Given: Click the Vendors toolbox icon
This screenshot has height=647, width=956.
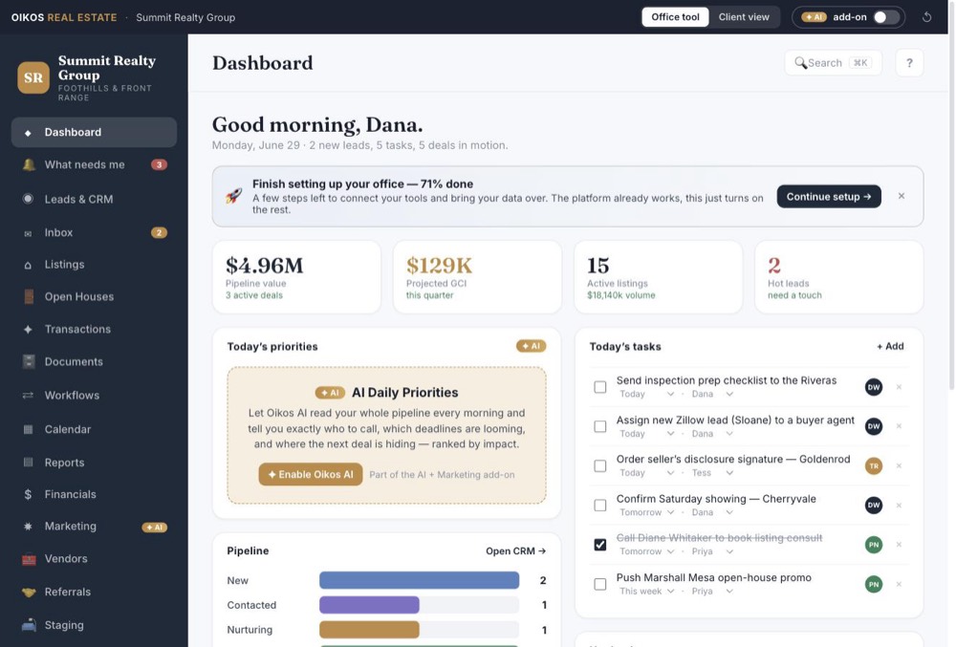Looking at the screenshot, I should (x=28, y=559).
